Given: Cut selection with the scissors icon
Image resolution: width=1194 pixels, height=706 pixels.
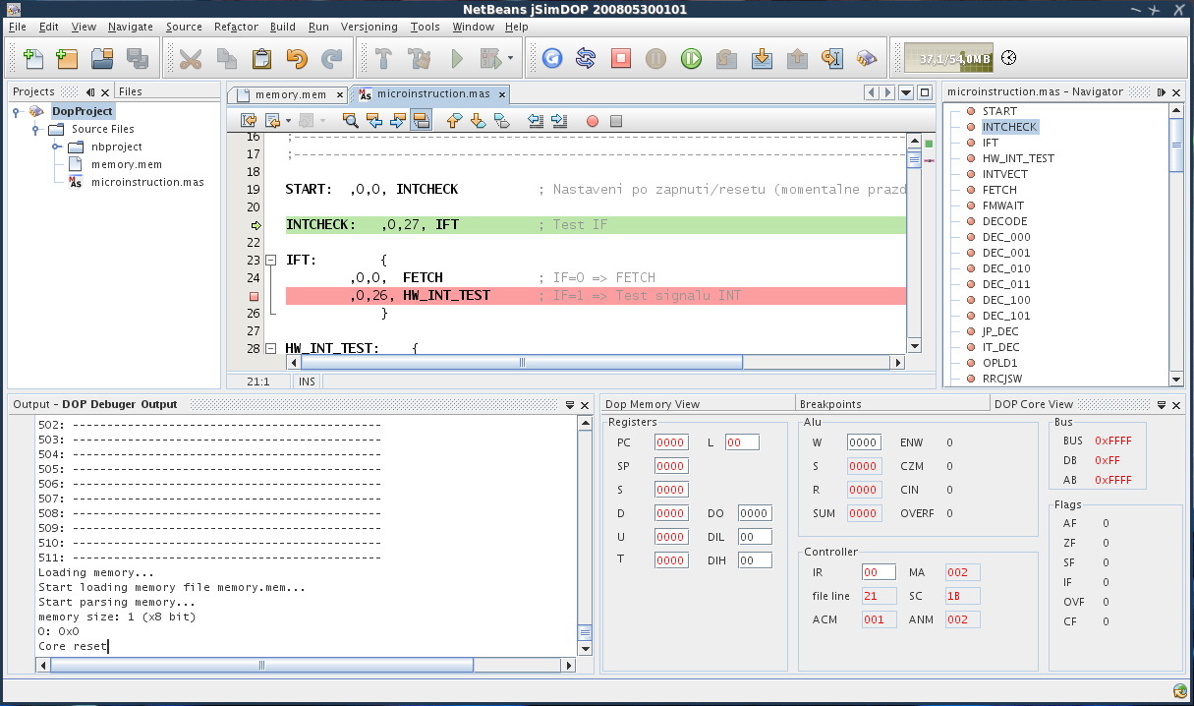Looking at the screenshot, I should click(x=191, y=59).
